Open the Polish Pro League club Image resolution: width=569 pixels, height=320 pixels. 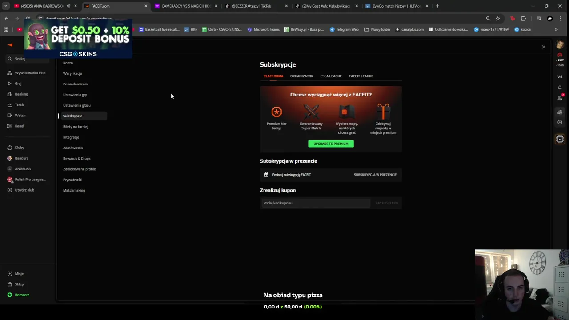[27, 180]
